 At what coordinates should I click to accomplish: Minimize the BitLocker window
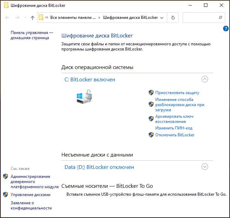[190, 5]
